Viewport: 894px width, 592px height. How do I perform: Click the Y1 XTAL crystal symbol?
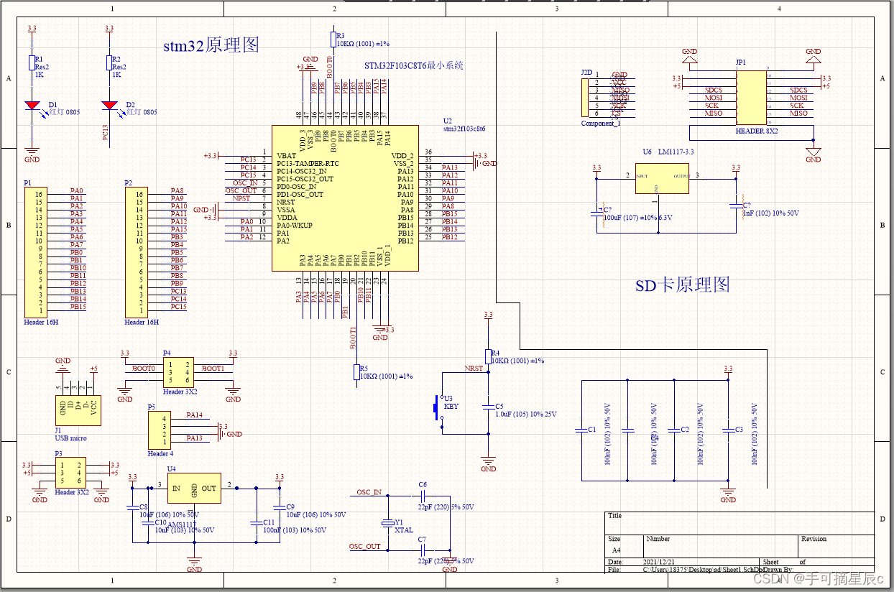(x=389, y=522)
